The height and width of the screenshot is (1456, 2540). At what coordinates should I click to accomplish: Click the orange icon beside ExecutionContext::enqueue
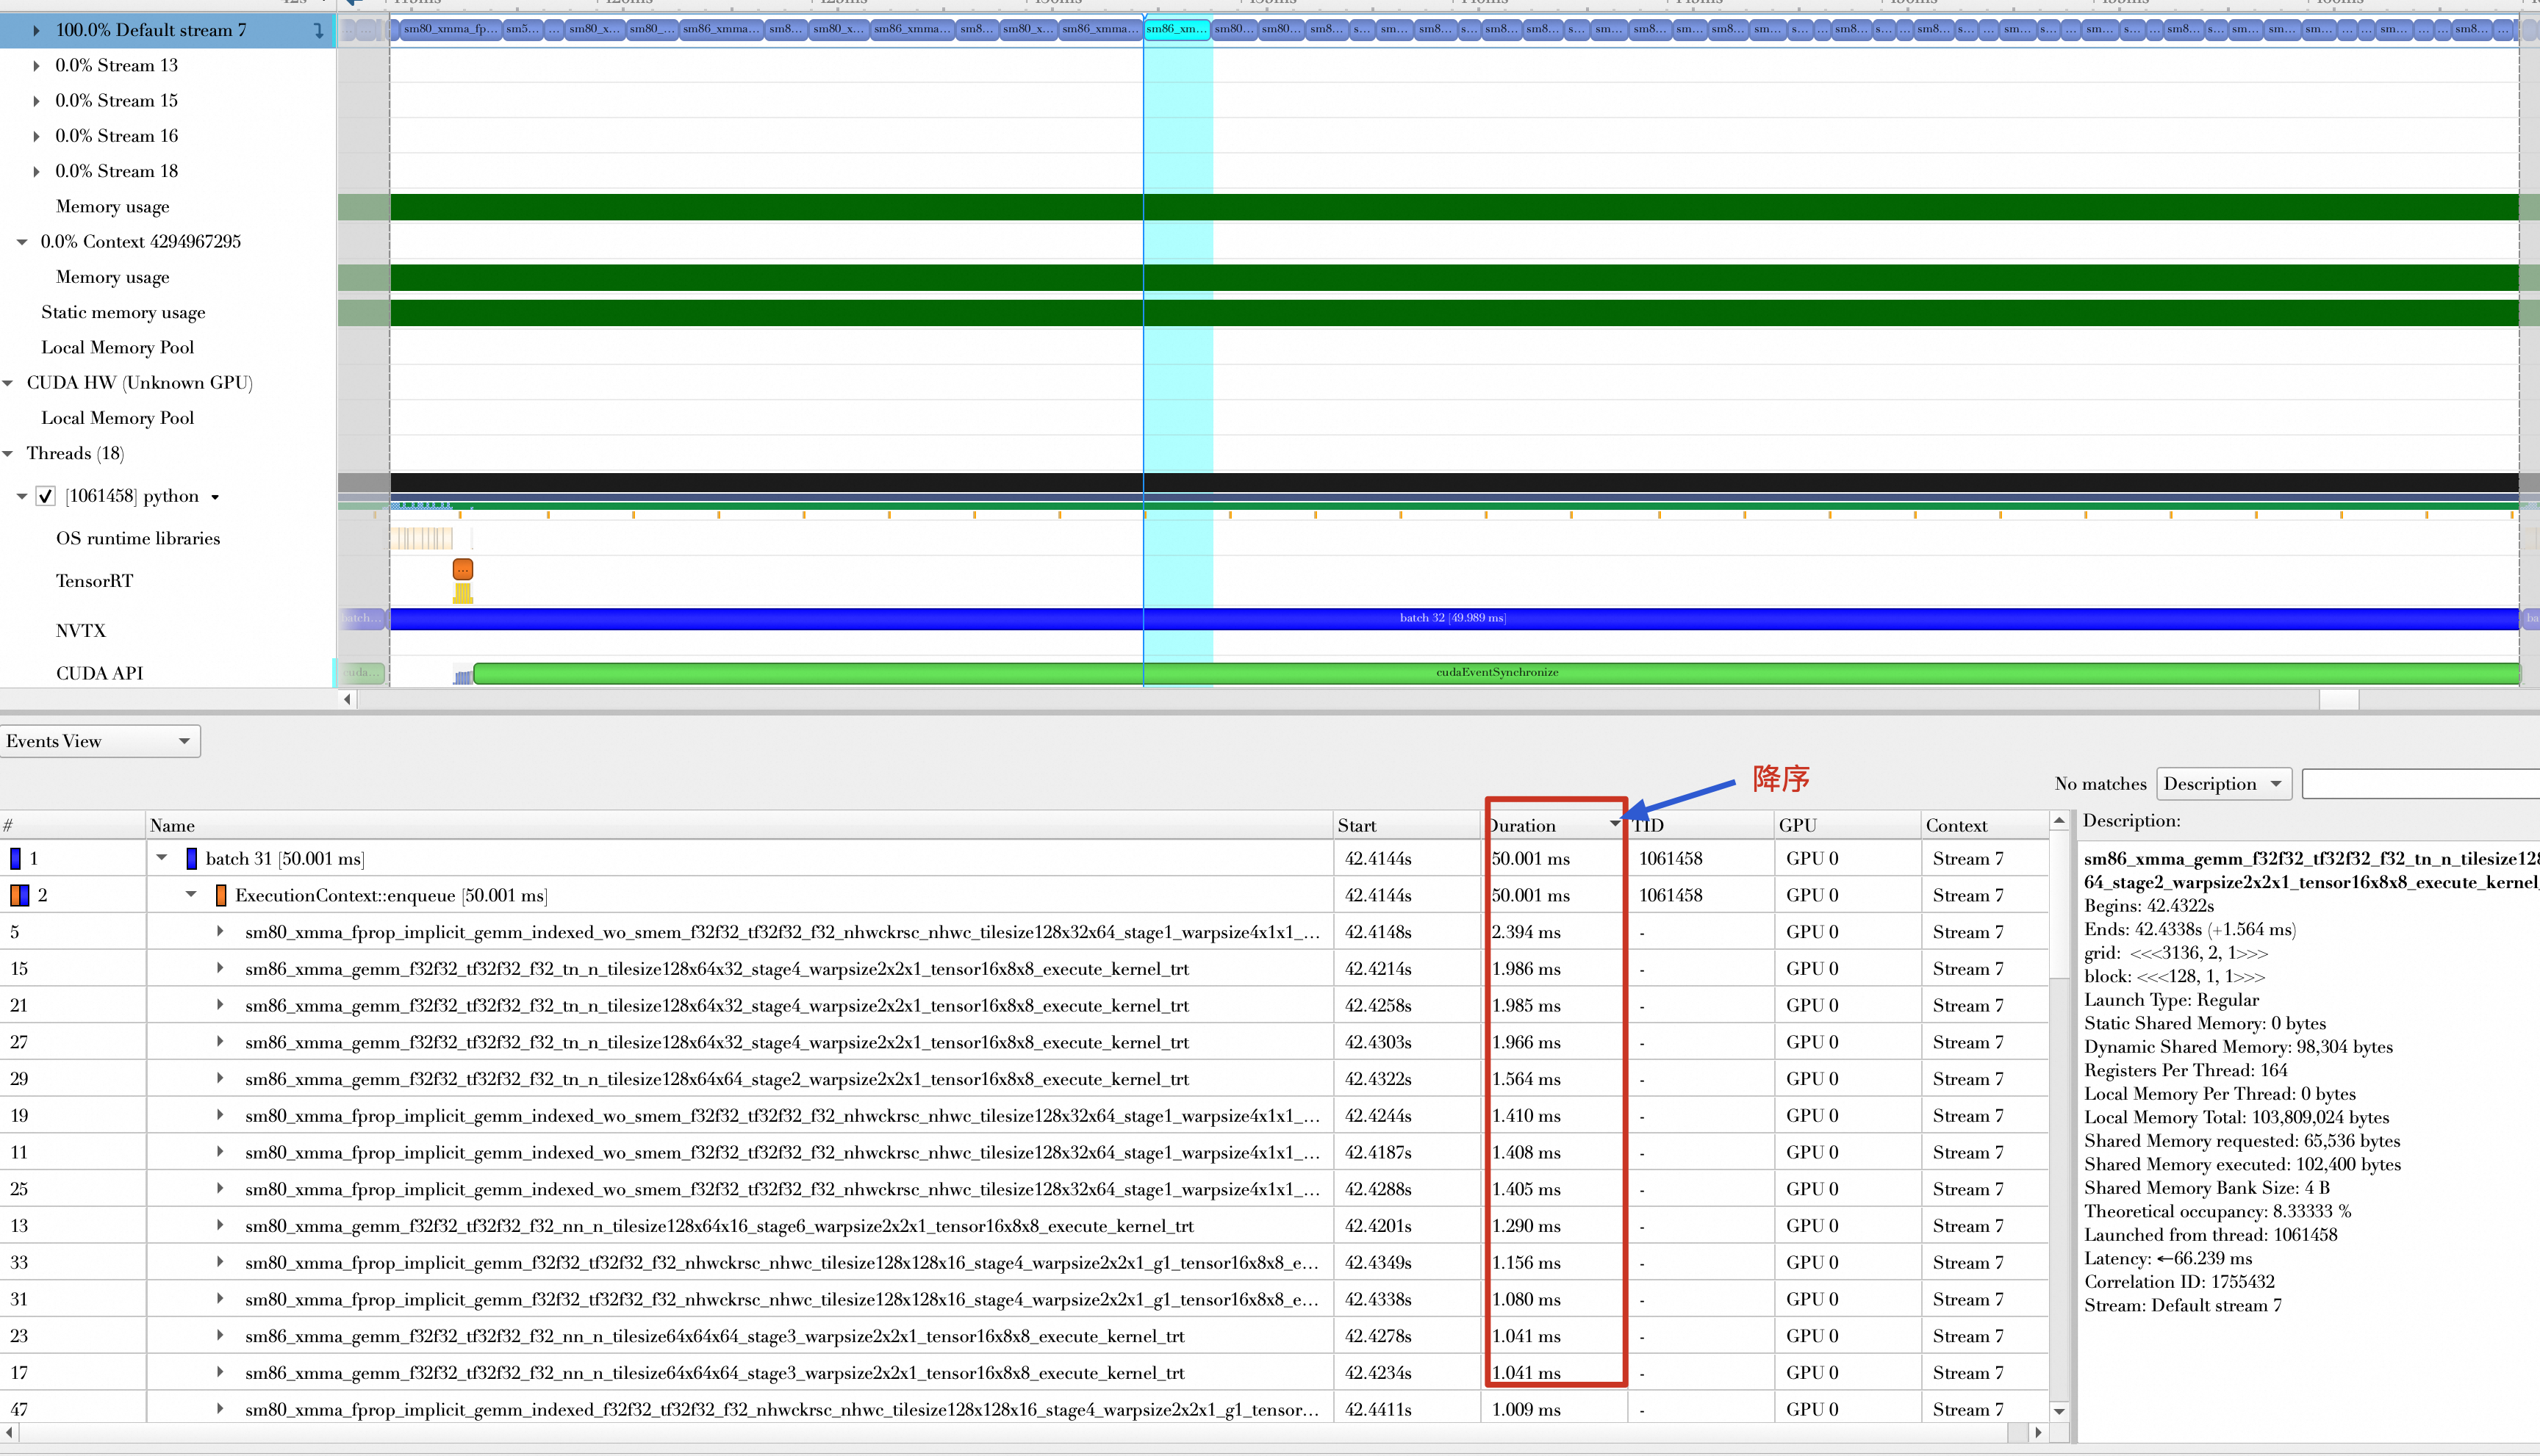point(221,896)
